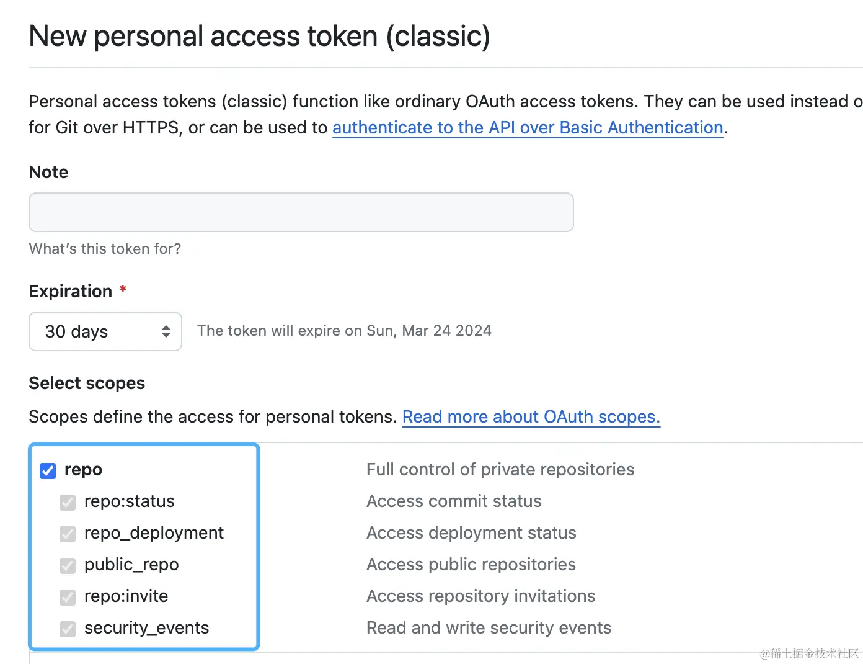Click the "What's this token for?" hint text
Viewport: 863px width, 664px height.
coord(105,249)
